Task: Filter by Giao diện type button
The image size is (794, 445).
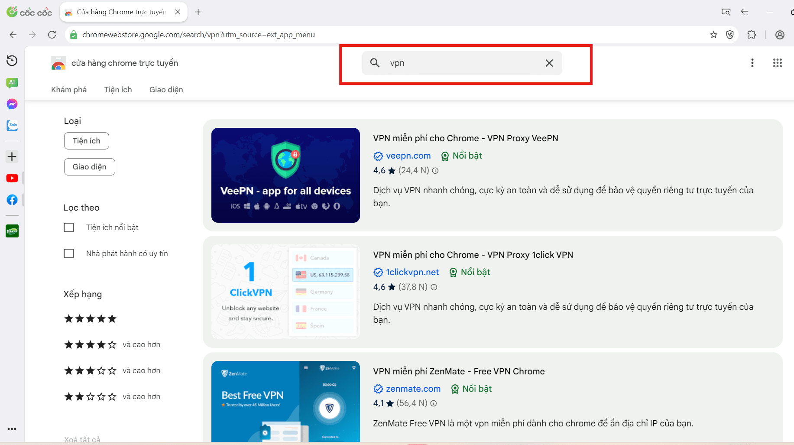Action: (90, 167)
